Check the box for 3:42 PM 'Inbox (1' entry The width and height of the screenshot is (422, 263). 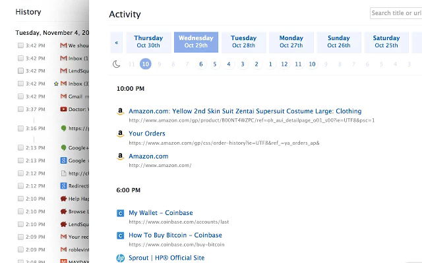pyautogui.click(x=20, y=59)
